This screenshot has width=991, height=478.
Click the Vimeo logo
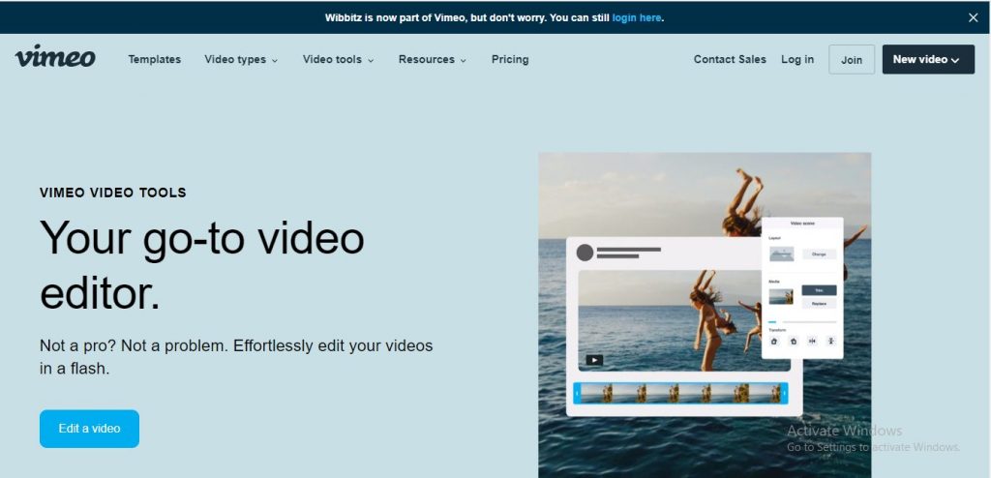pos(55,57)
